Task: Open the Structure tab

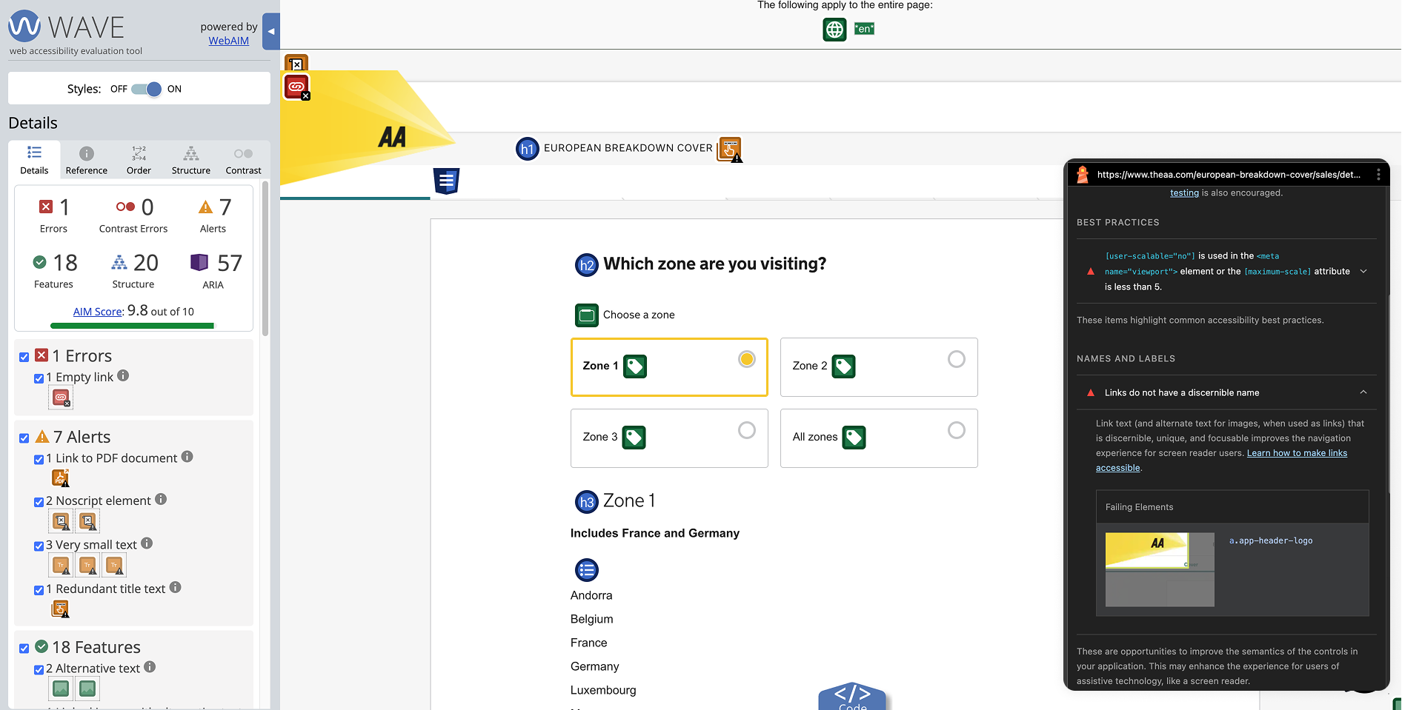Action: pyautogui.click(x=190, y=159)
